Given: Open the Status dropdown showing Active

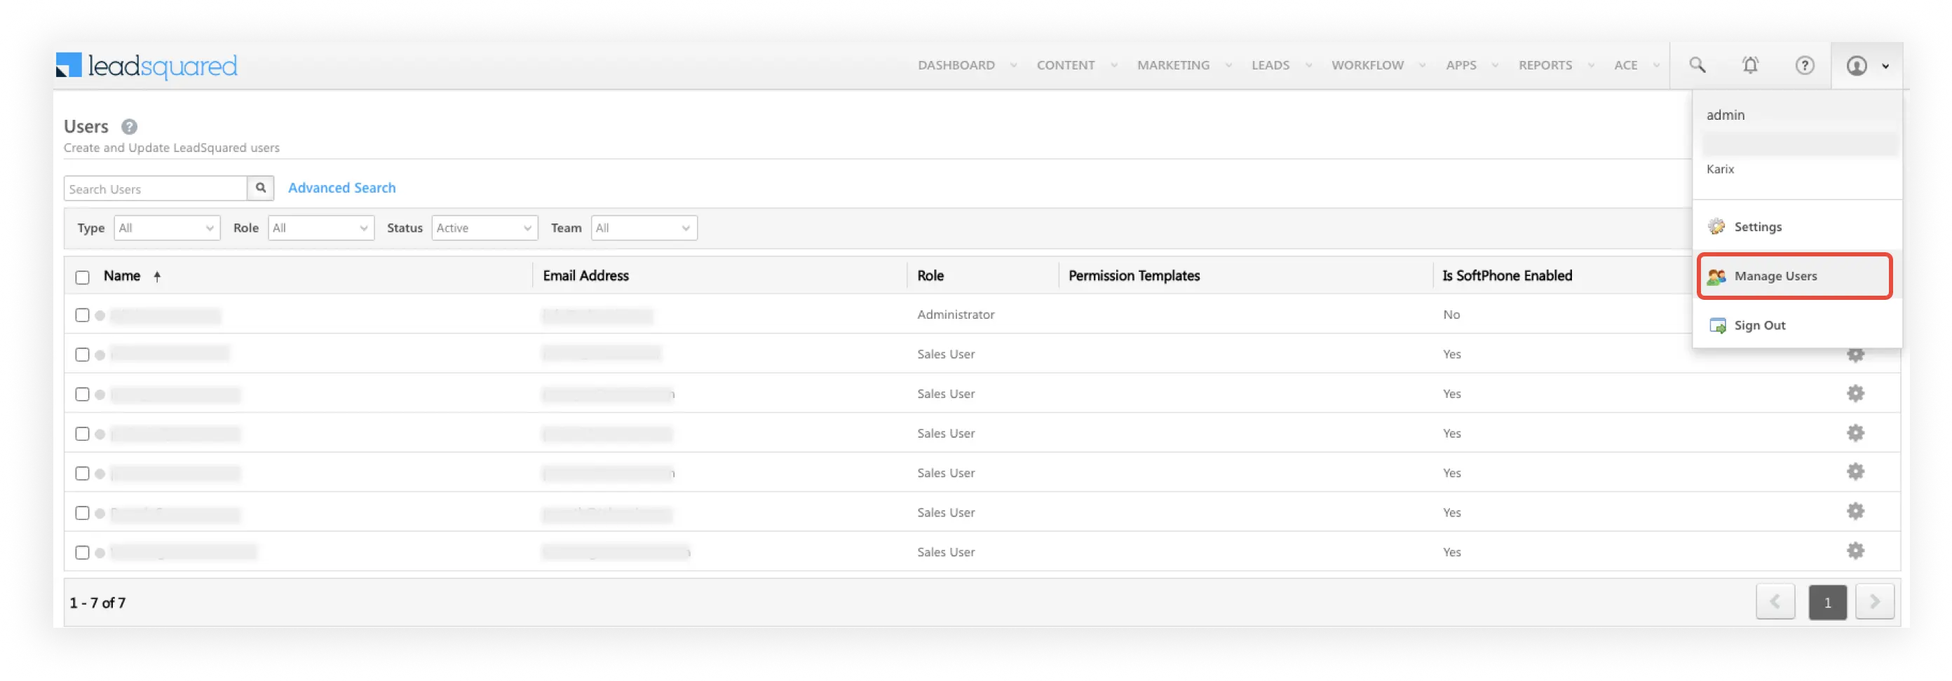Looking at the screenshot, I should [x=485, y=228].
